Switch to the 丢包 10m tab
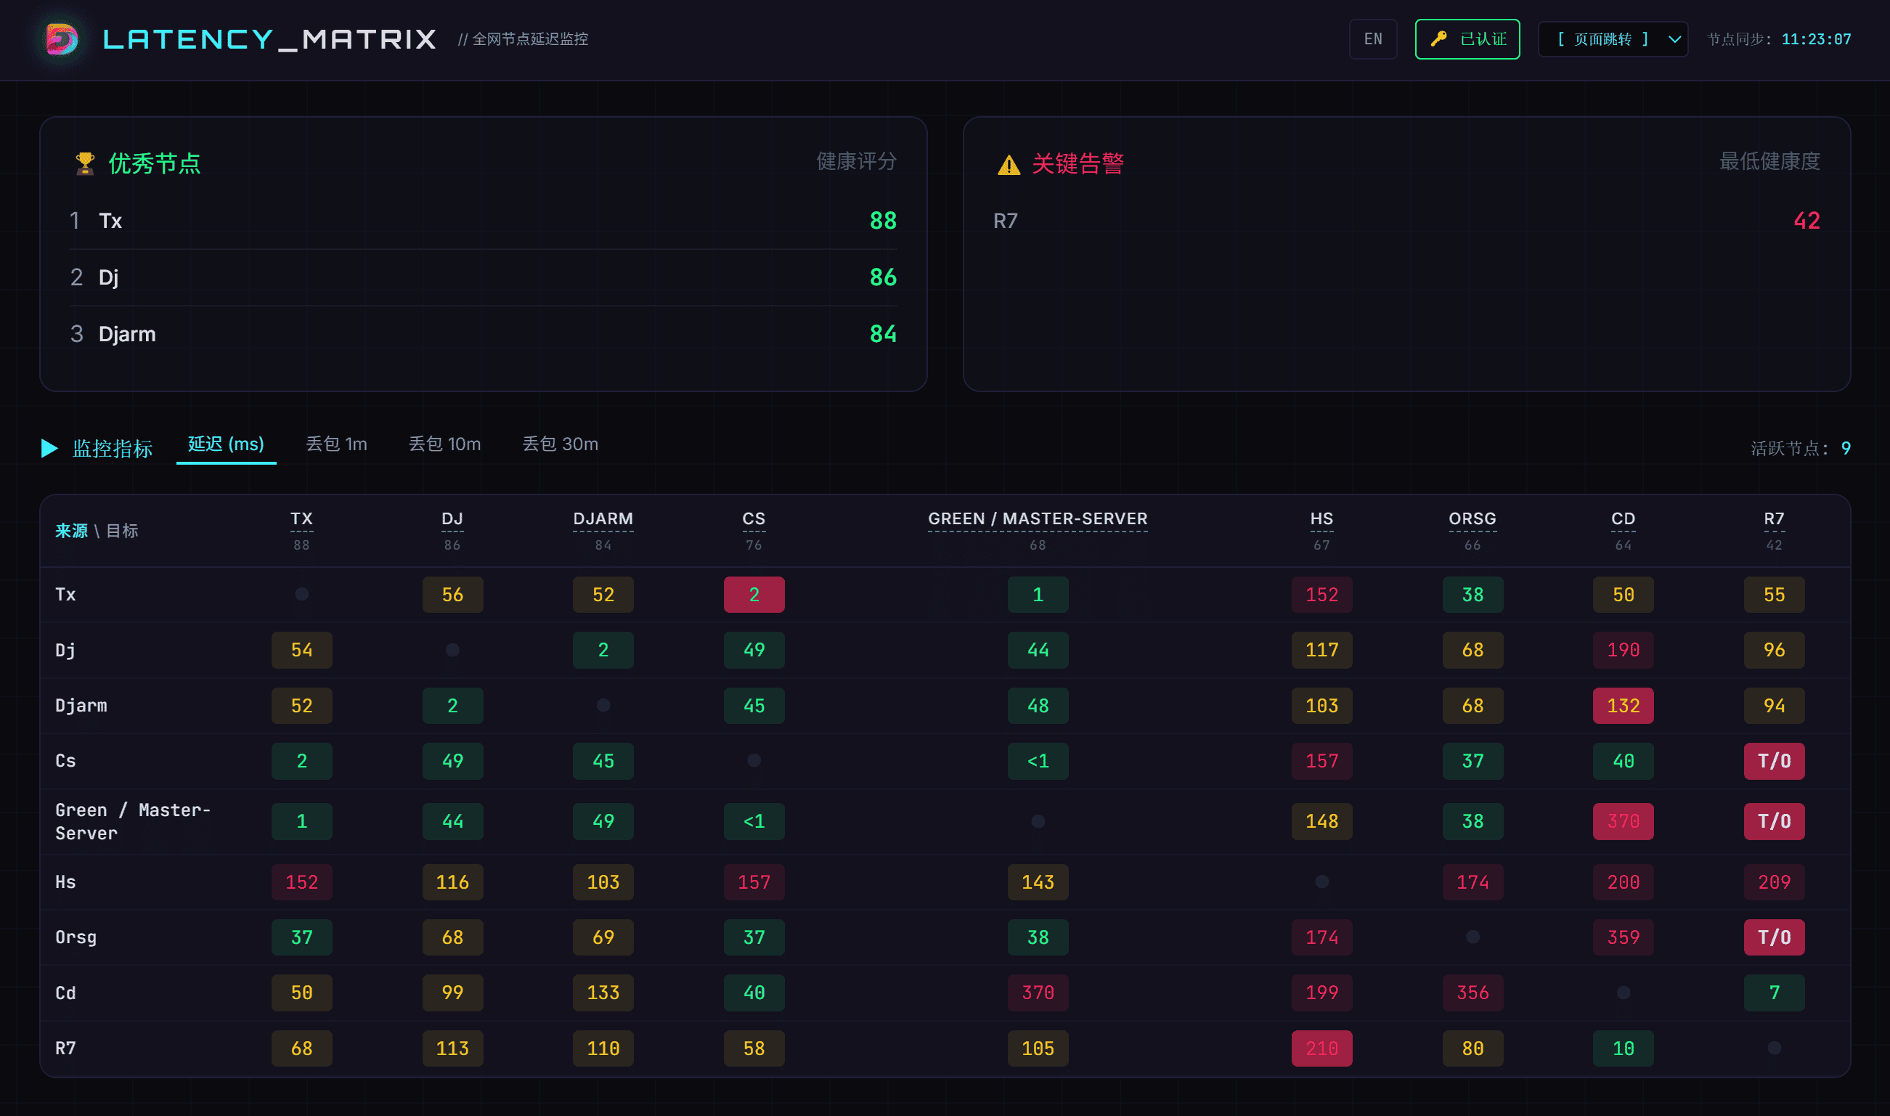The image size is (1890, 1116). click(444, 444)
